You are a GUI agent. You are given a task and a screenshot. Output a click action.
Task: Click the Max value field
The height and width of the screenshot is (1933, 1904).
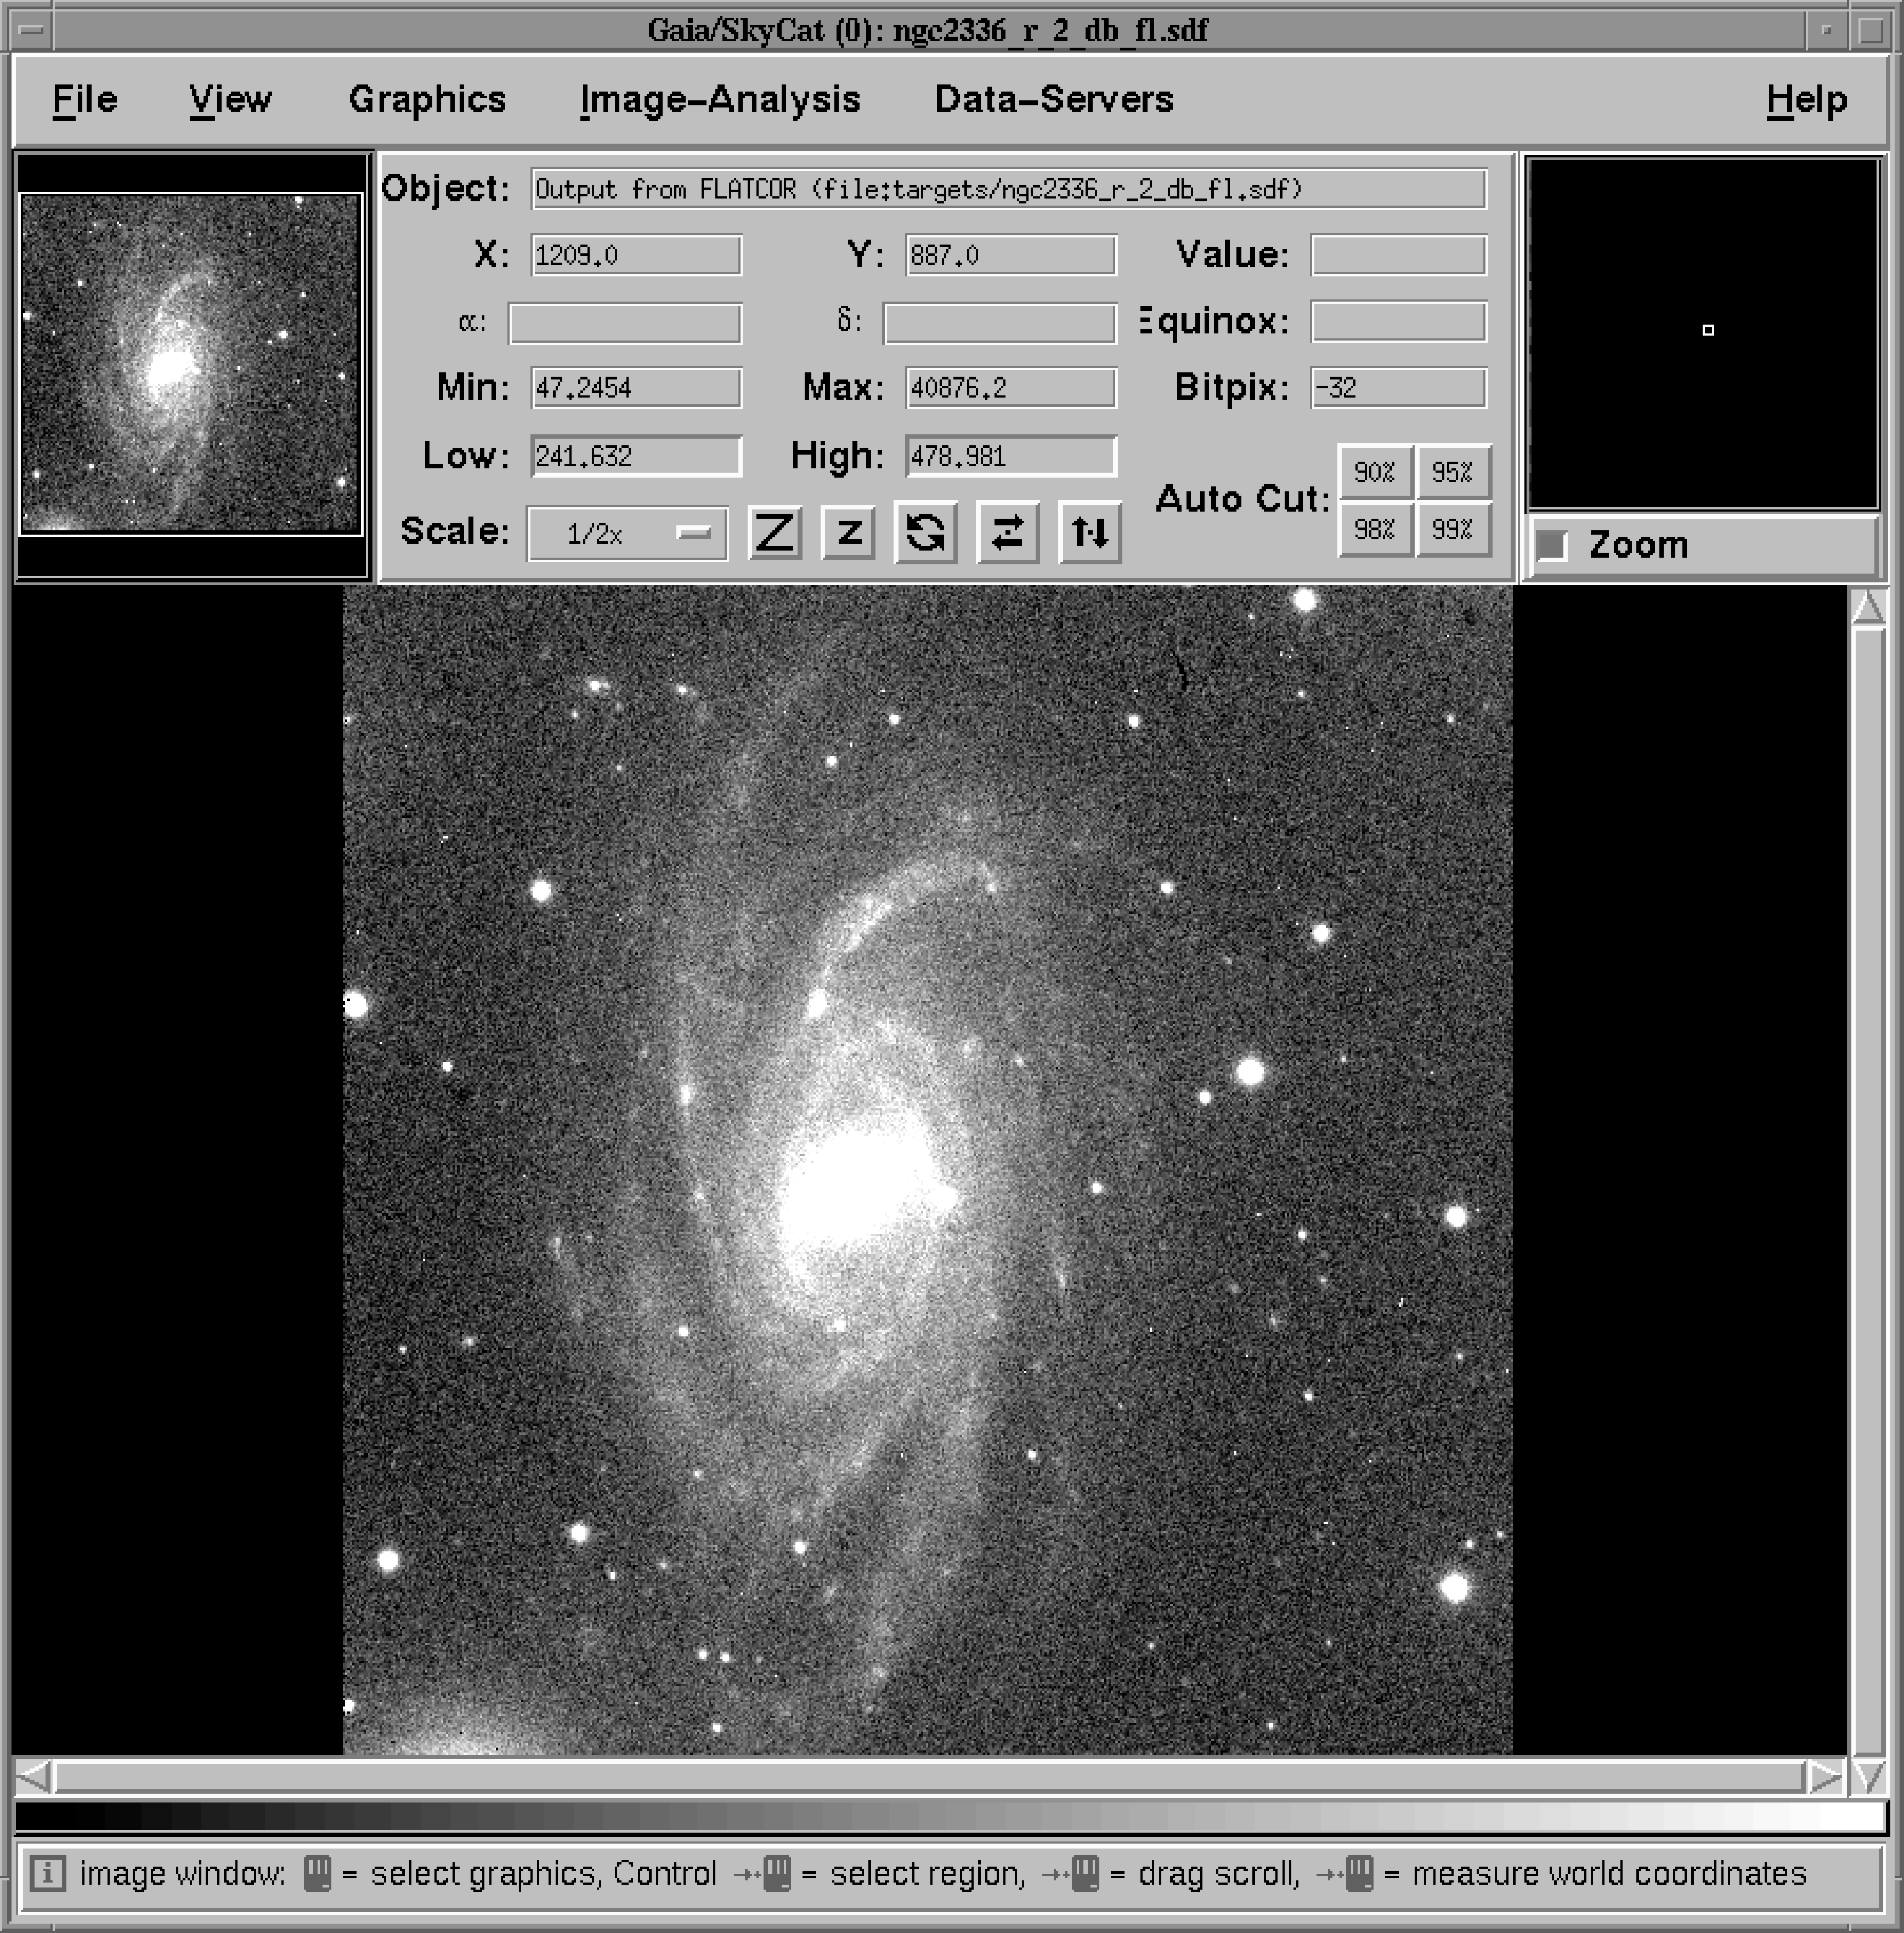(1011, 388)
